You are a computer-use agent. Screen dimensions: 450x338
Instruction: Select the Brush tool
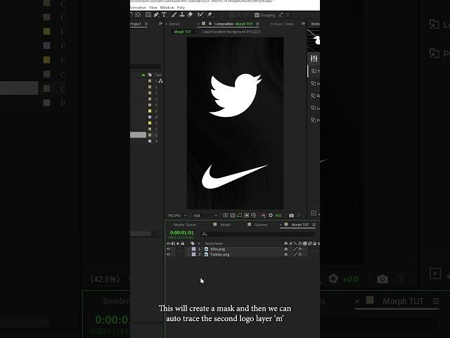coord(174,15)
